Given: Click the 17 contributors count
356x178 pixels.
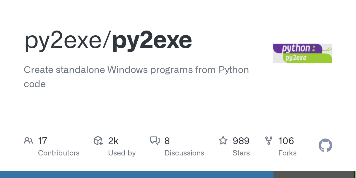Looking at the screenshot, I should [x=43, y=141].
